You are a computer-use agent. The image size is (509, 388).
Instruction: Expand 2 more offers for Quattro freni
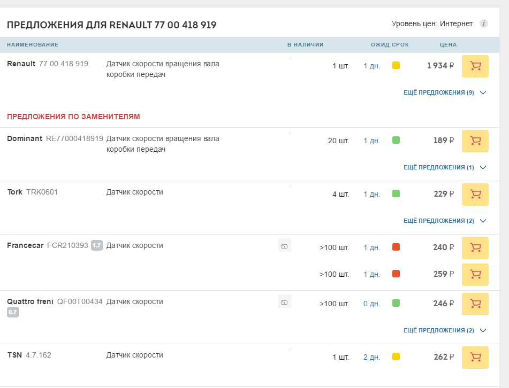point(444,330)
